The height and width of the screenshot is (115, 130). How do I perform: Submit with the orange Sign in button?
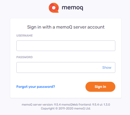[x=100, y=87]
